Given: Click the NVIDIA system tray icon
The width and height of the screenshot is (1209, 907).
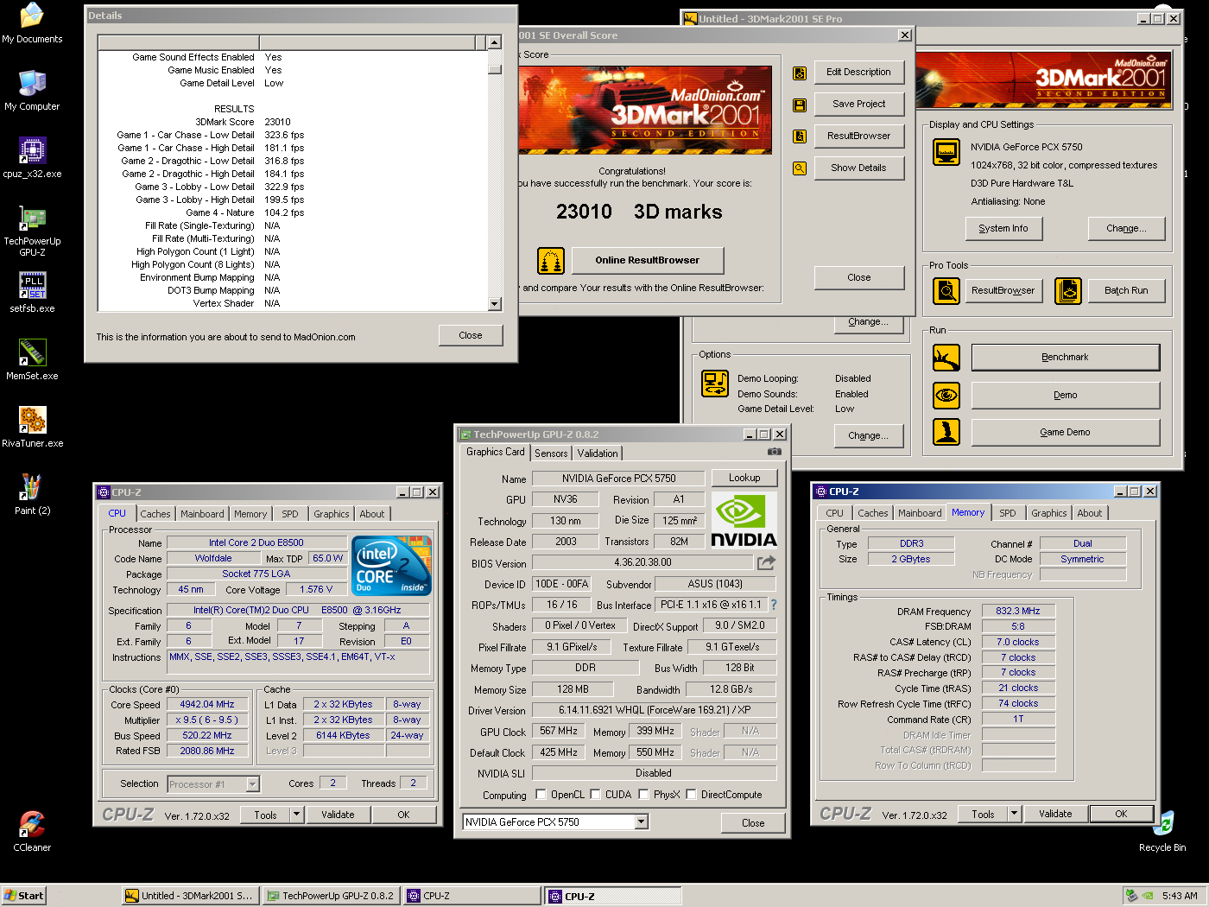Looking at the screenshot, I should coord(1148,896).
